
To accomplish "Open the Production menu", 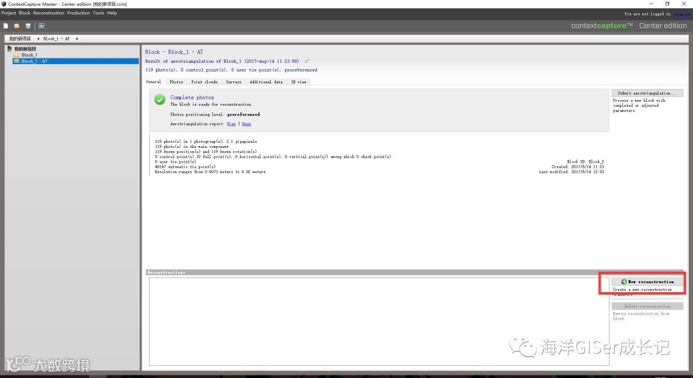I will pos(78,13).
